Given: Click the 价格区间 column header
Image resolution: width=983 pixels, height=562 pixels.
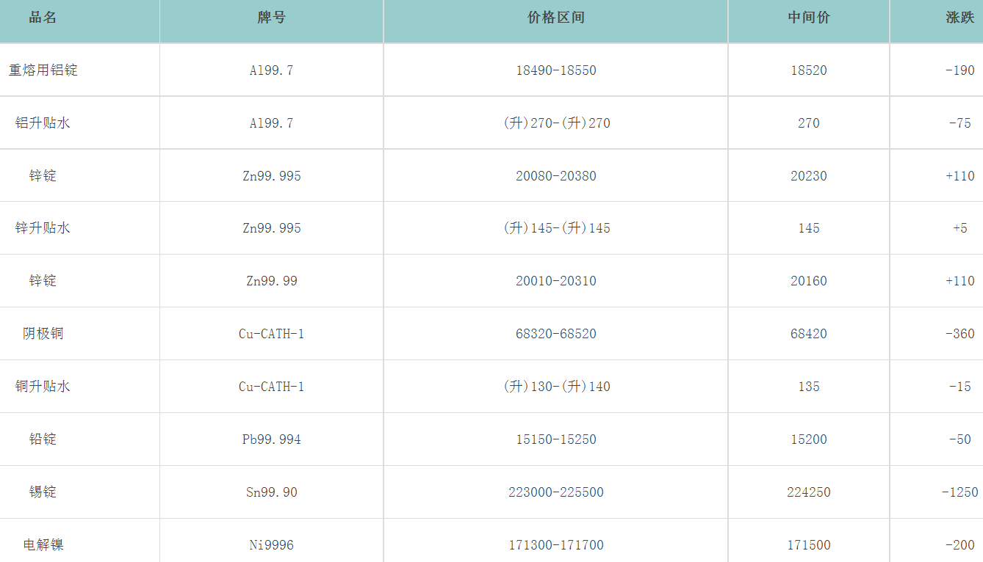Looking at the screenshot, I should 555,18.
